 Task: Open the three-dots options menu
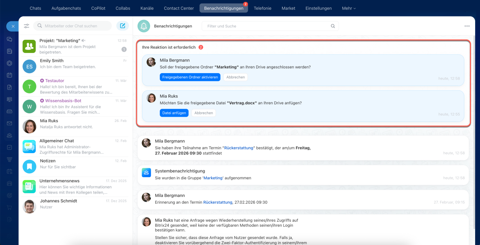coord(467,26)
